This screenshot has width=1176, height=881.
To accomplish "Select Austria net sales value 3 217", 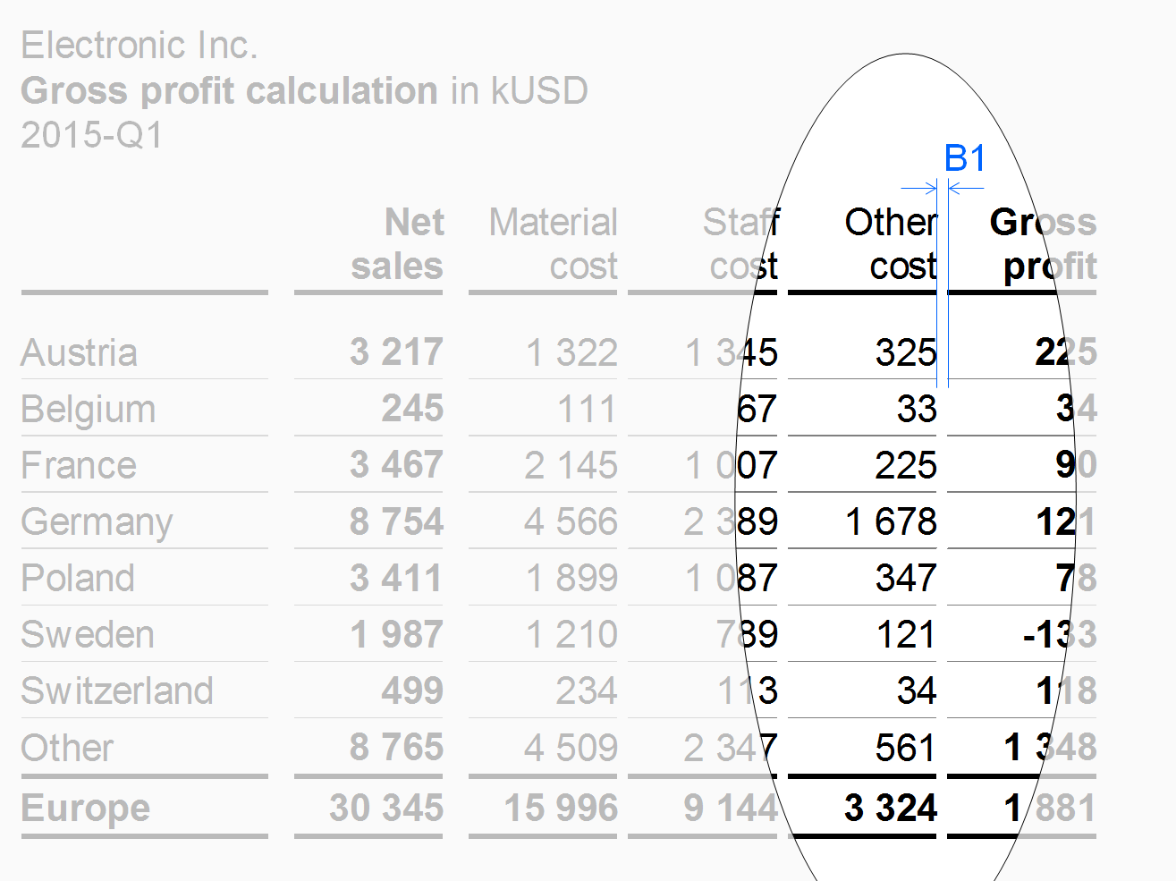I will click(x=396, y=352).
